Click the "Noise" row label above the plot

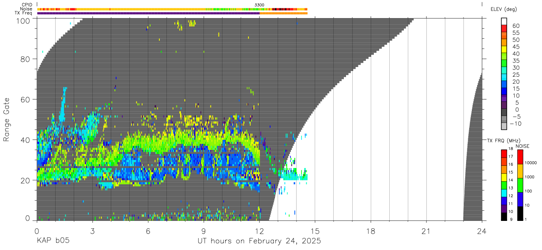point(26,9)
